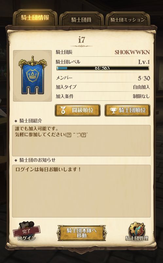
Task: Click the guild level progress bar 61/563
Action: click(103, 68)
